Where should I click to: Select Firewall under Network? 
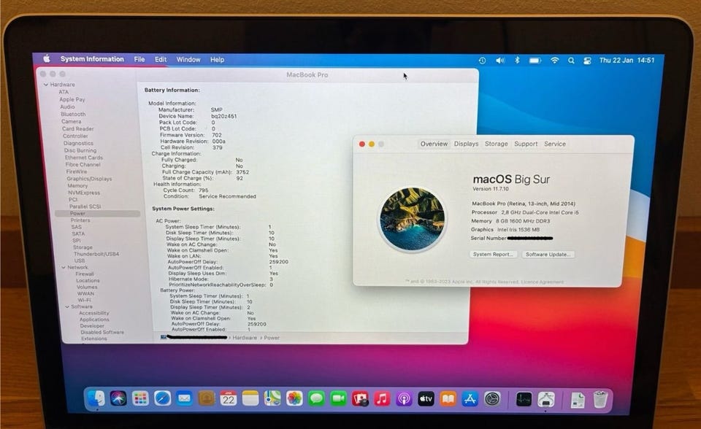tap(85, 274)
